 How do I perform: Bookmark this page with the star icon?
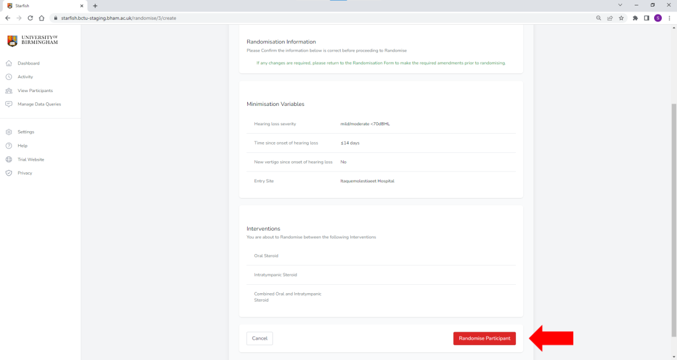click(621, 18)
